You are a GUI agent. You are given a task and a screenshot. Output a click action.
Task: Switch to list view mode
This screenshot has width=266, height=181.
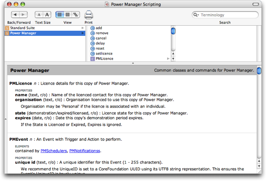pos(60,15)
